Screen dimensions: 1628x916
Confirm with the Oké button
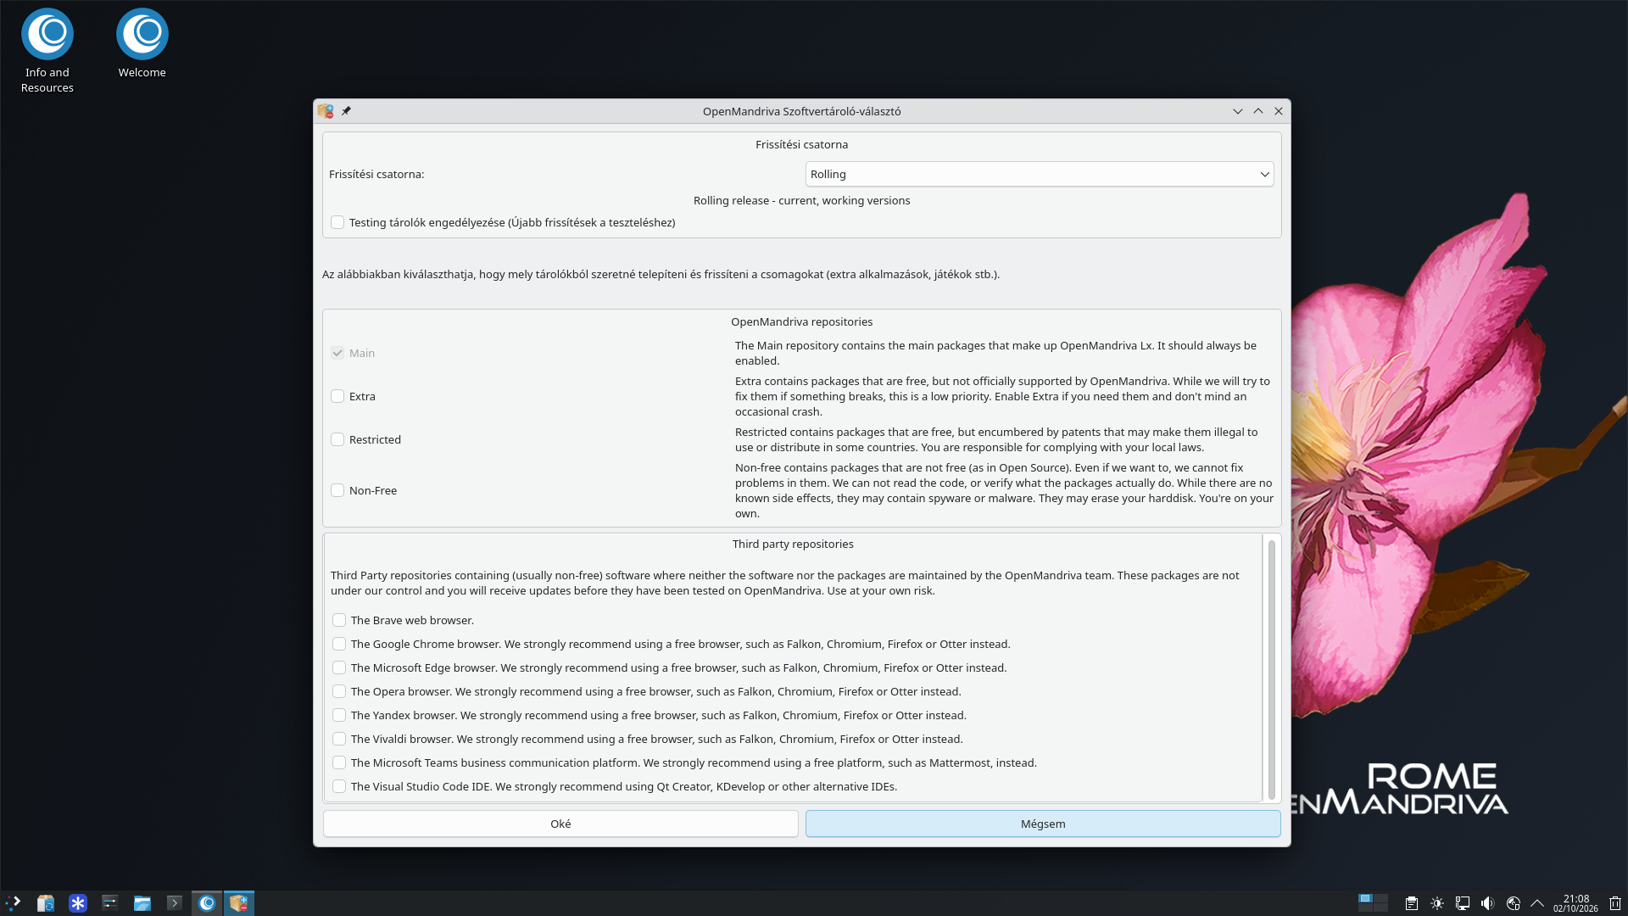click(x=560, y=824)
